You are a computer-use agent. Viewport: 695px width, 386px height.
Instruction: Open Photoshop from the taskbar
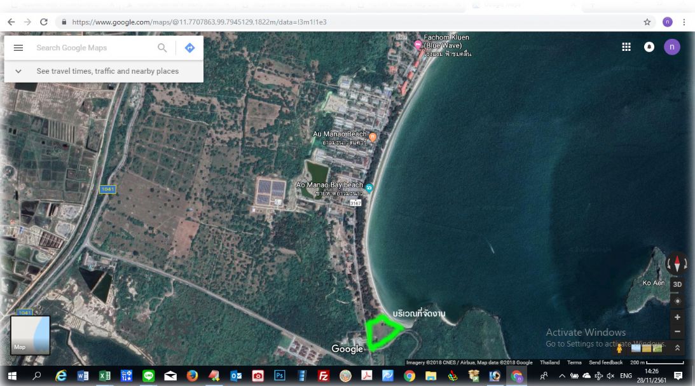279,376
